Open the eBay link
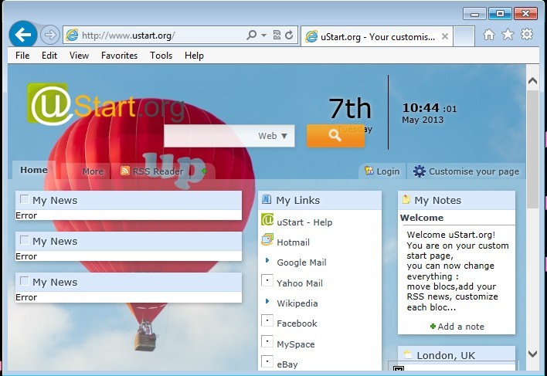 (x=287, y=364)
